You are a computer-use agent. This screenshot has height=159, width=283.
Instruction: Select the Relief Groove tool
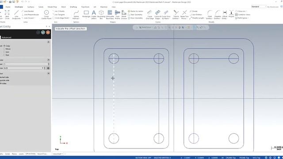tap(124, 15)
